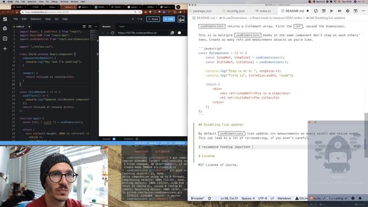Click UTF-8 encoding in VS Code status bar
Image resolution: width=368 pixels, height=207 pixels.
point(262,198)
